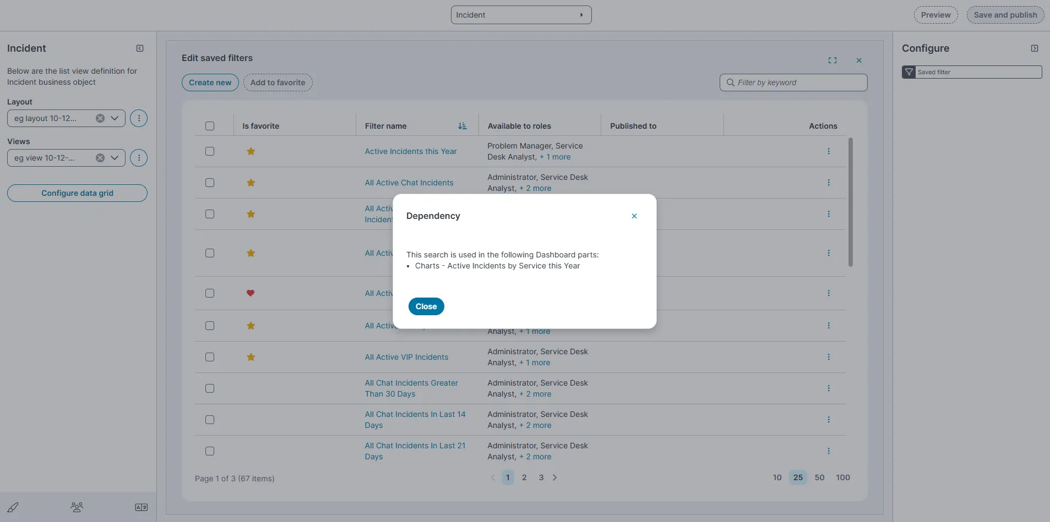1050x522 pixels.
Task: Open the All Active VIP Incidents filter link
Action: tap(406, 357)
